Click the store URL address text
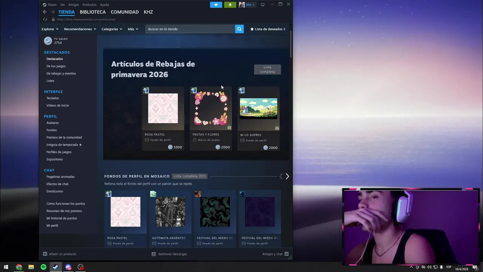Viewport: 483px width, 272px height. pyautogui.click(x=86, y=19)
